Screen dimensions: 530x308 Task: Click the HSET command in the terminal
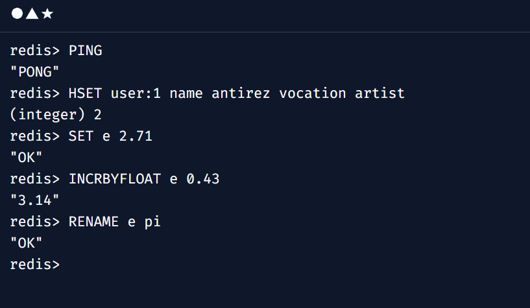tap(85, 93)
